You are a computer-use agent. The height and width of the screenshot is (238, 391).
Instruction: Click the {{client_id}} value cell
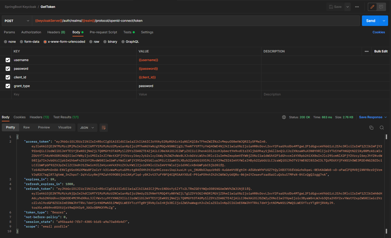click(x=199, y=77)
